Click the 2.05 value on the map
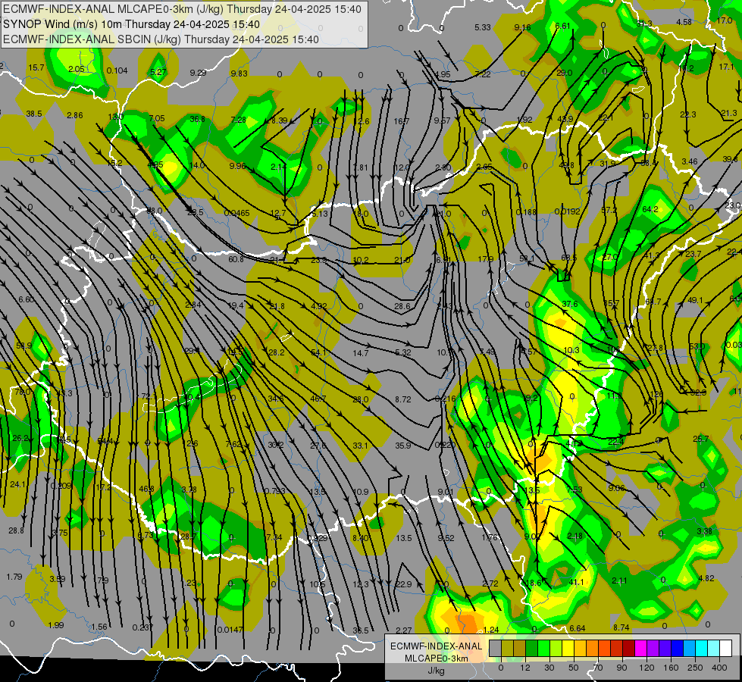The height and width of the screenshot is (682, 742). click(x=77, y=69)
